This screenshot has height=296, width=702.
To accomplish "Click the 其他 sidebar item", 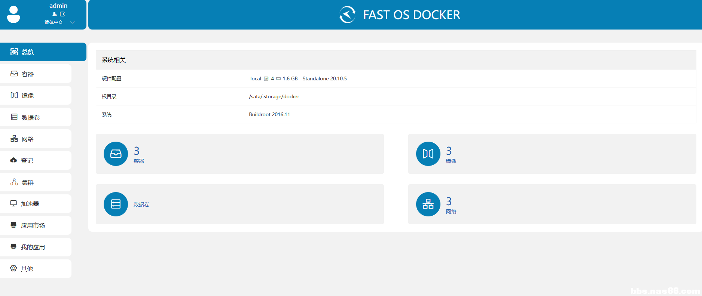I will 36,269.
